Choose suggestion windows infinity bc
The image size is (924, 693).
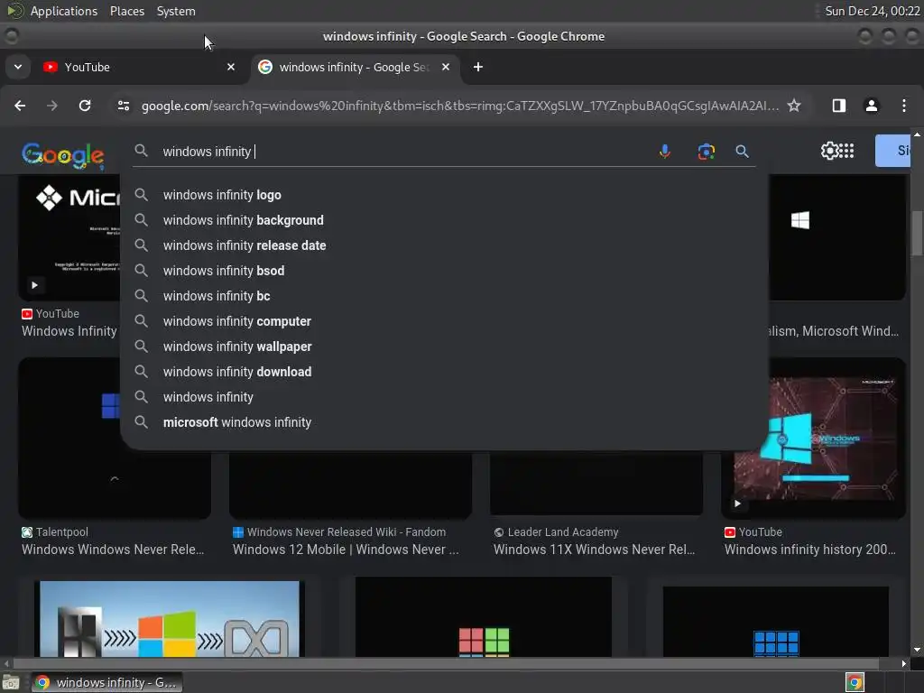[444, 296]
